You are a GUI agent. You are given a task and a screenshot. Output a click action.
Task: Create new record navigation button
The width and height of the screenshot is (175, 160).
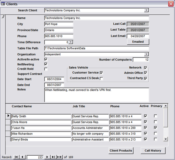pos(60,157)
